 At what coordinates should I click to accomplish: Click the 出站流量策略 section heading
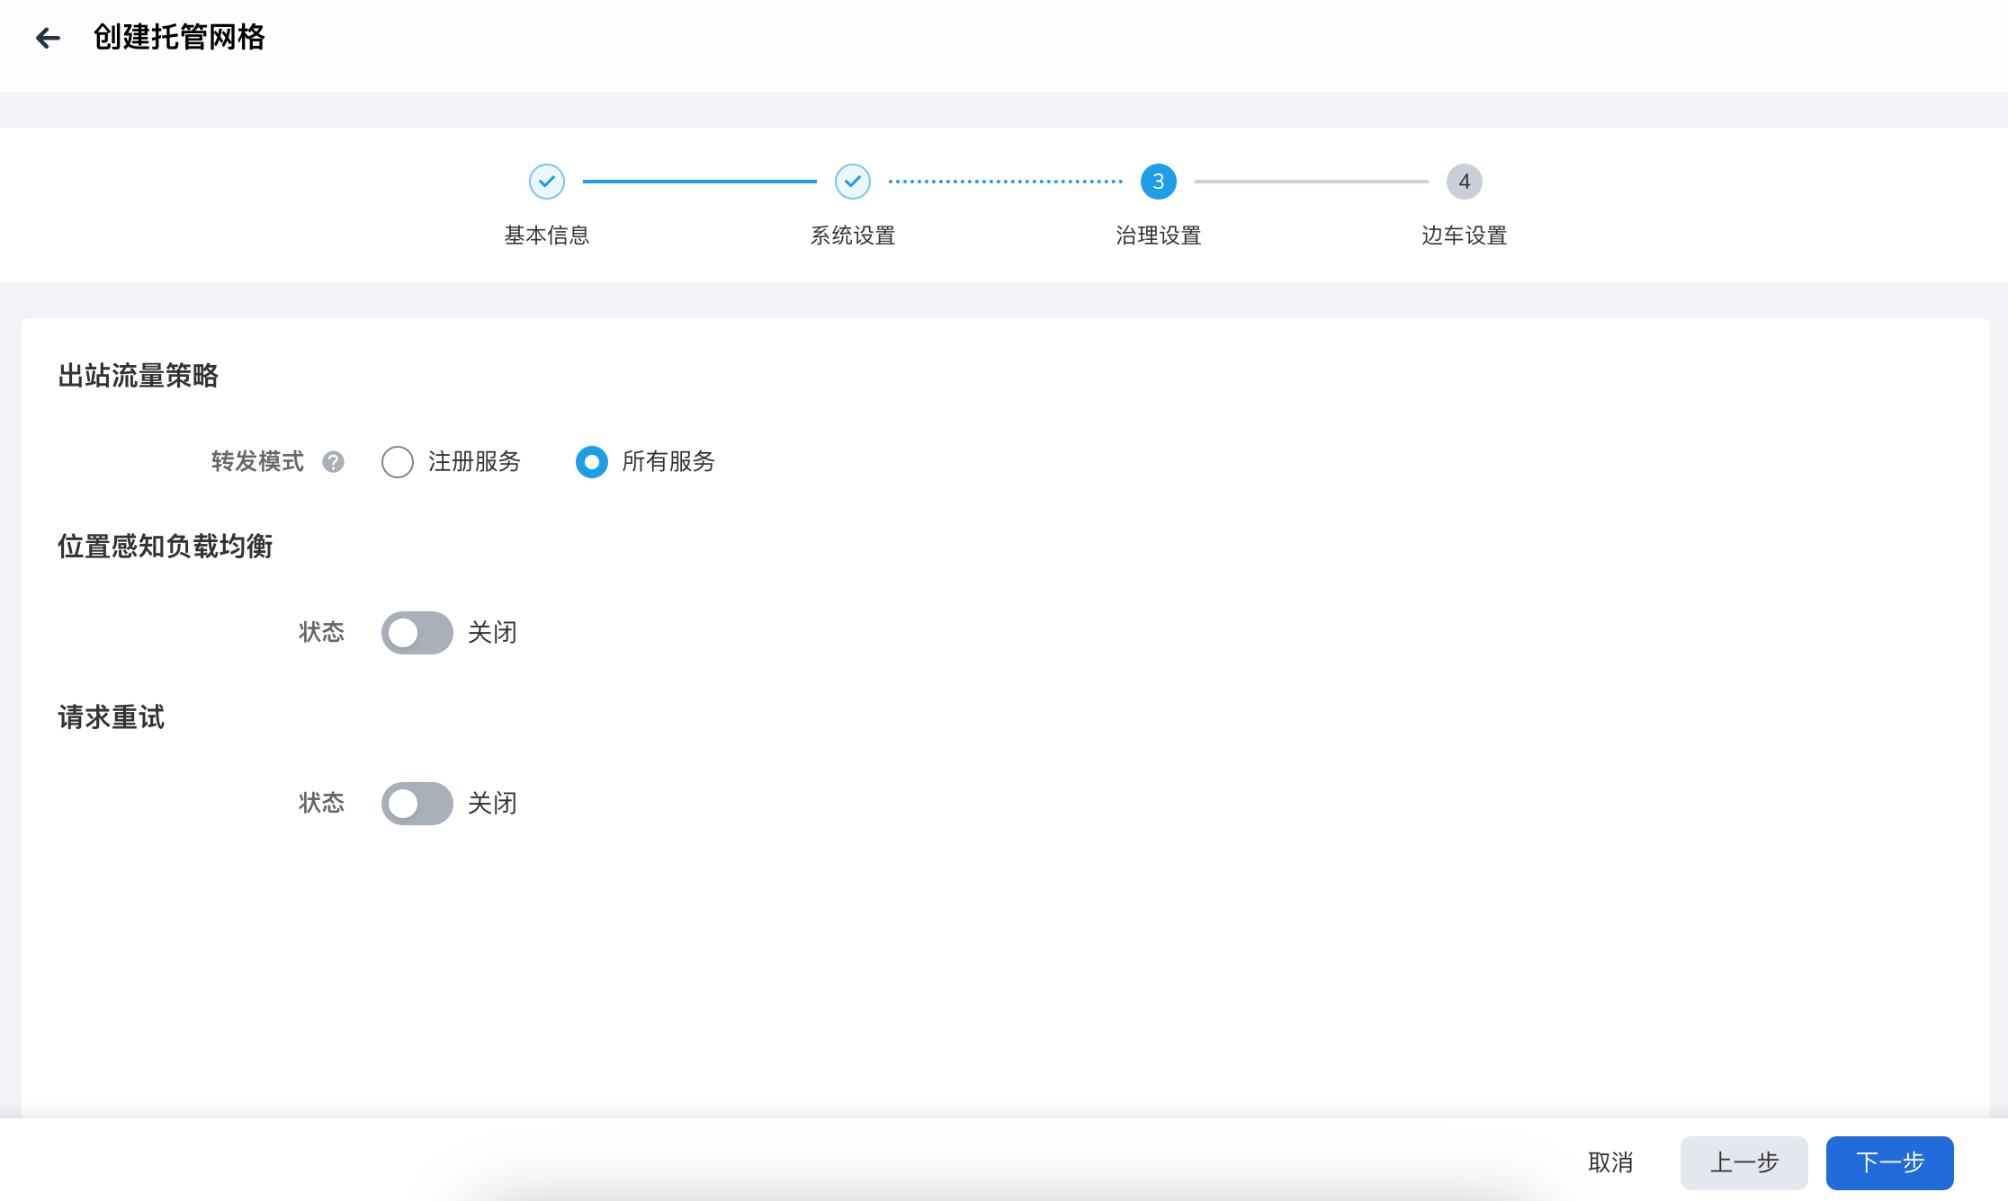[139, 377]
